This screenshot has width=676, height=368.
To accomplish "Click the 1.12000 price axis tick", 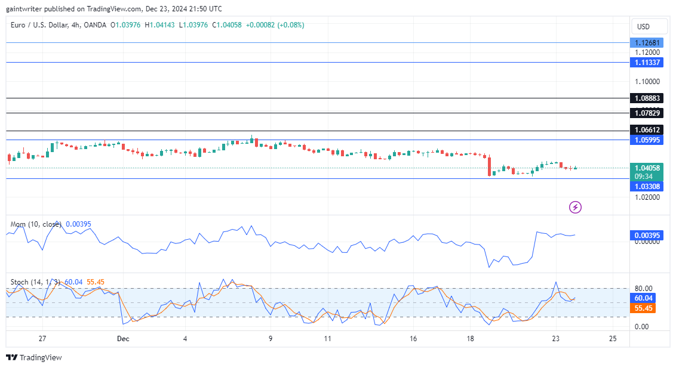I will (x=647, y=52).
